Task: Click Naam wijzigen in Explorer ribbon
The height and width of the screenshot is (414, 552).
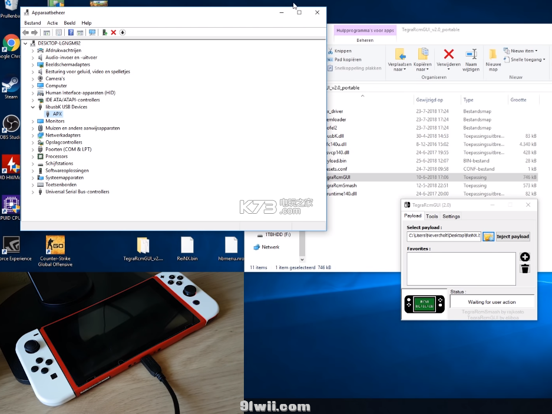Action: click(x=471, y=59)
